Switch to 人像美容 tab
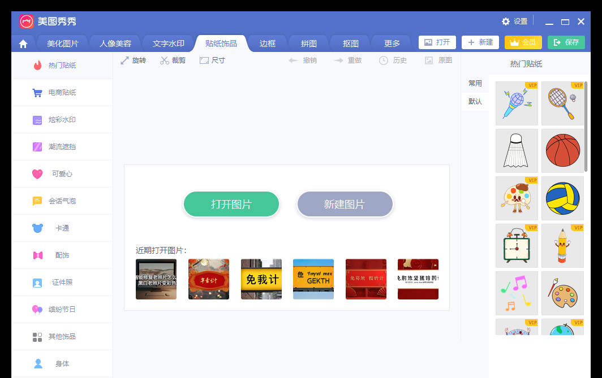 tap(115, 44)
